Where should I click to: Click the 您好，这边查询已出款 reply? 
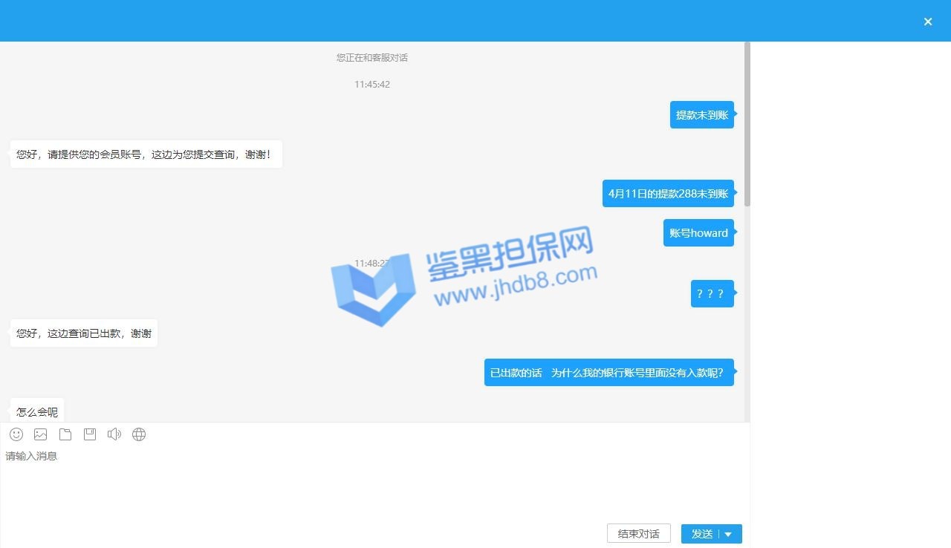84,333
